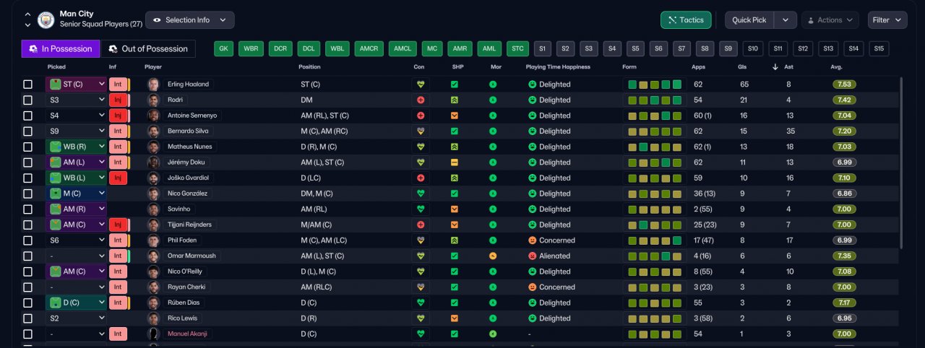925x348 pixels.
Task: Click the Quick Pick button
Action: point(749,20)
